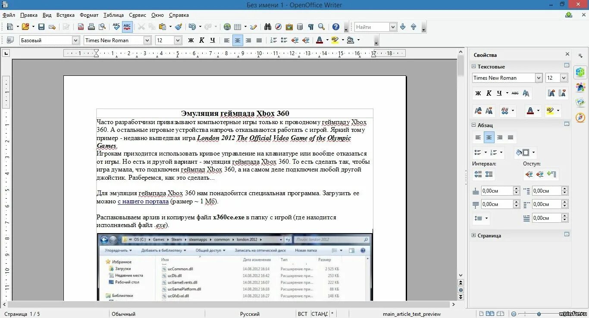This screenshot has width=589, height=318.
Task: Close the Свойства sidebar panel
Action: click(567, 54)
